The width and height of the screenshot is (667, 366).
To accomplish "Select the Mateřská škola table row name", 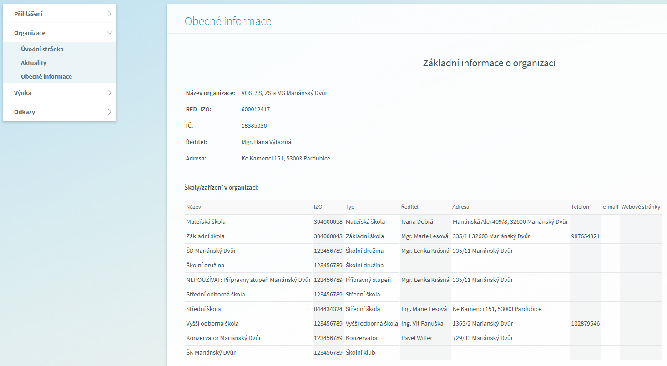I will (x=206, y=222).
